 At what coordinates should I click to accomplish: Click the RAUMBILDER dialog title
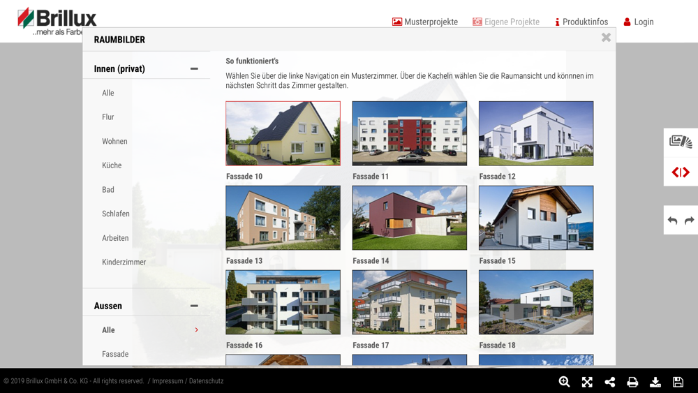pos(119,40)
